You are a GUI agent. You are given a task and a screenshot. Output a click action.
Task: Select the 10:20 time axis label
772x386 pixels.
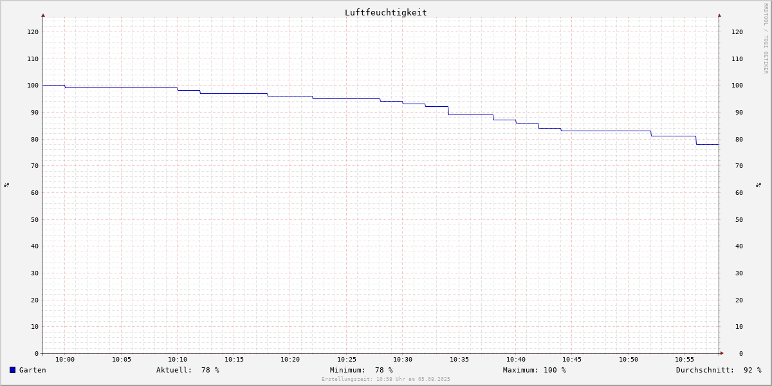click(290, 360)
